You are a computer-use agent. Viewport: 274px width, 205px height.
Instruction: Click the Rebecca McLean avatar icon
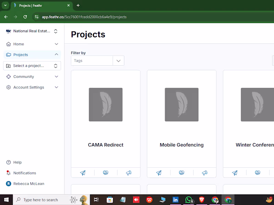8,184
